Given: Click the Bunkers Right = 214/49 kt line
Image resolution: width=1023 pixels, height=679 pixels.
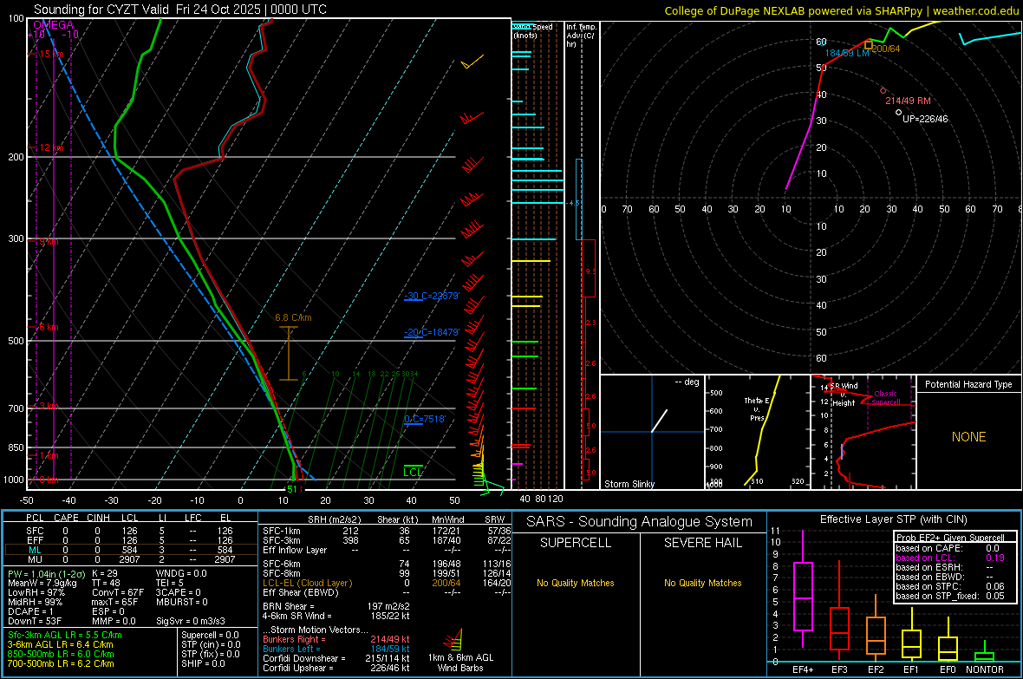Looking at the screenshot, I should click(336, 639).
